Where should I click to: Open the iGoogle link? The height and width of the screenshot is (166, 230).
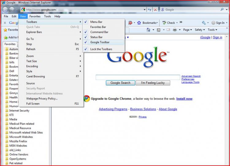point(205,37)
